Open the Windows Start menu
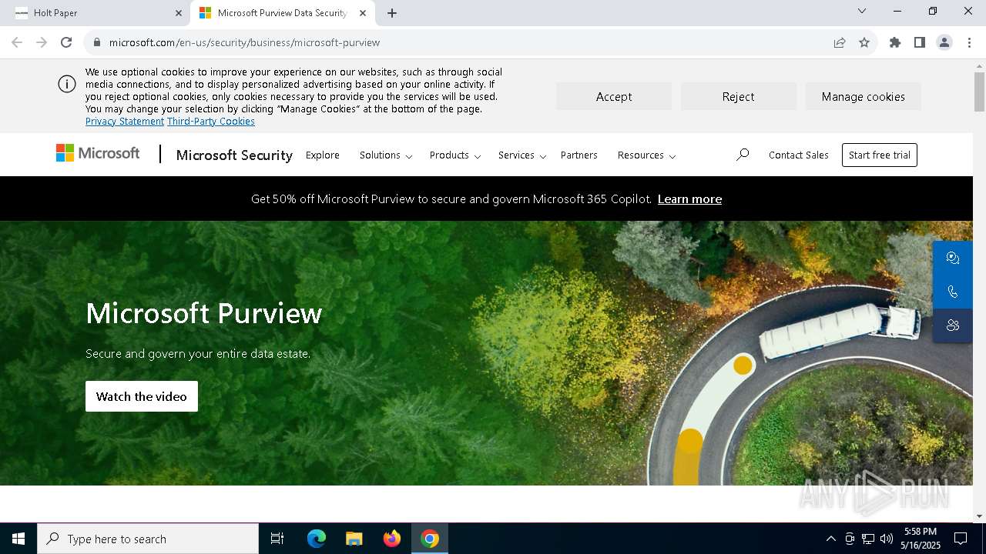The height and width of the screenshot is (554, 986). 18,539
